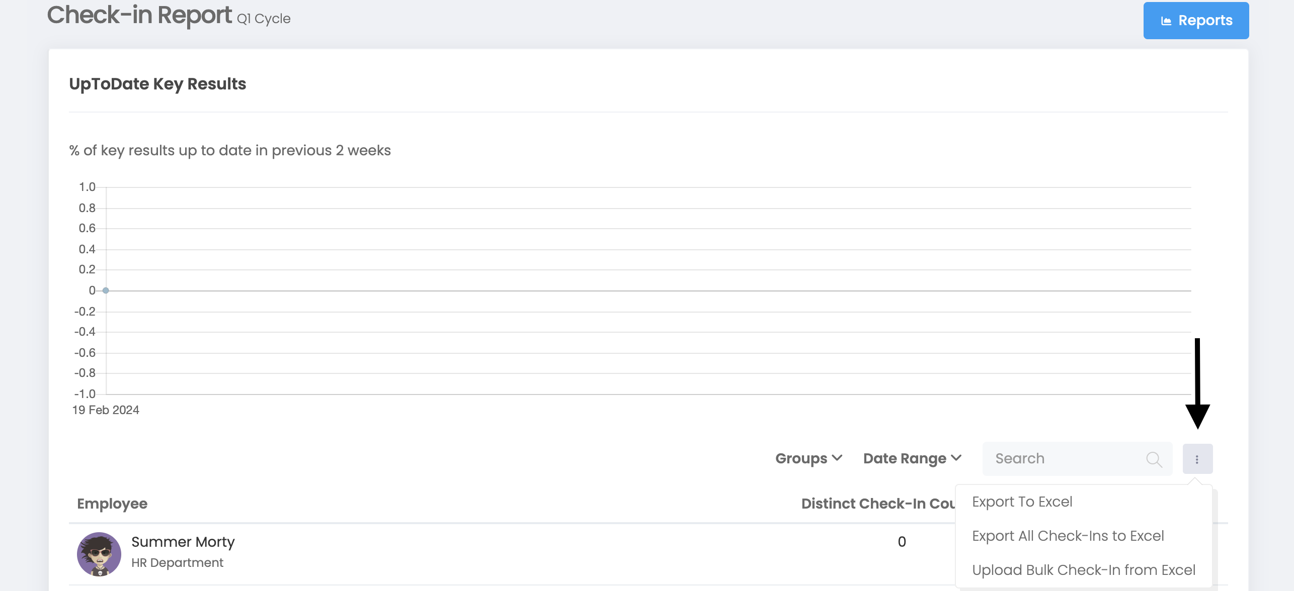Click the search magnifier icon
Viewport: 1294px width, 591px height.
(x=1154, y=459)
